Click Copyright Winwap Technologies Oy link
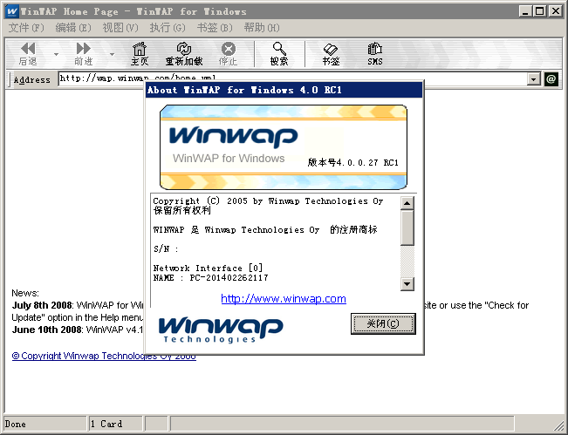The image size is (568, 435). pos(104,356)
